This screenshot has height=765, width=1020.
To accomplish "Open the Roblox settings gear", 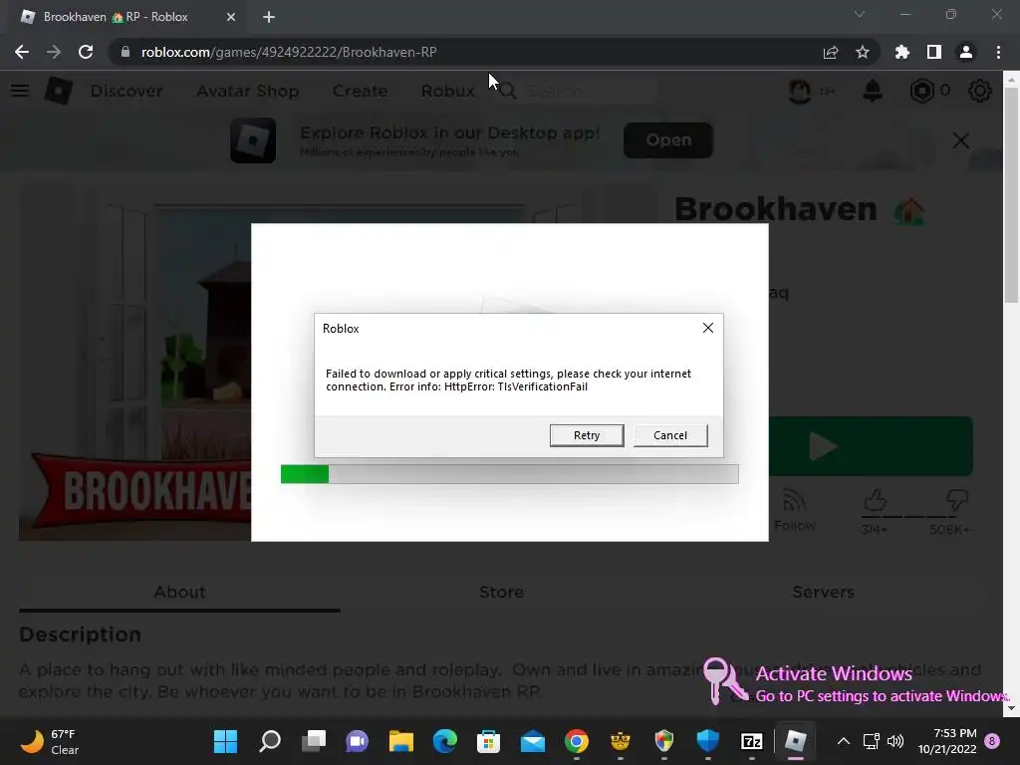I will pos(980,91).
